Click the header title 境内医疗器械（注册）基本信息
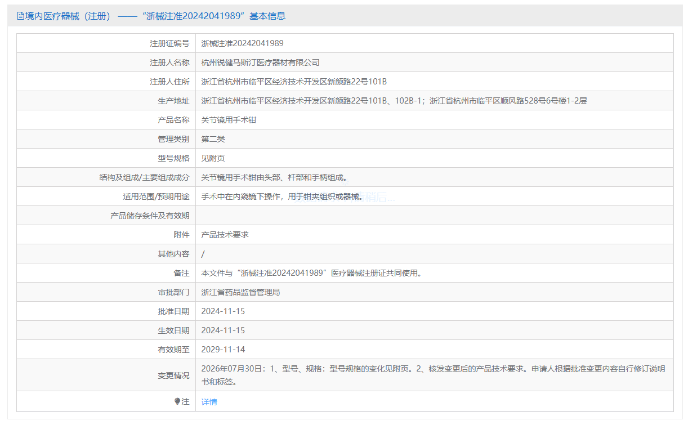 [x=151, y=16]
